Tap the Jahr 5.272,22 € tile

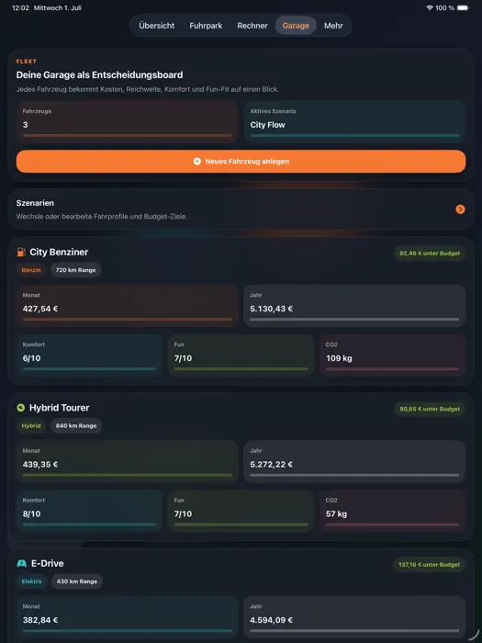pos(354,462)
